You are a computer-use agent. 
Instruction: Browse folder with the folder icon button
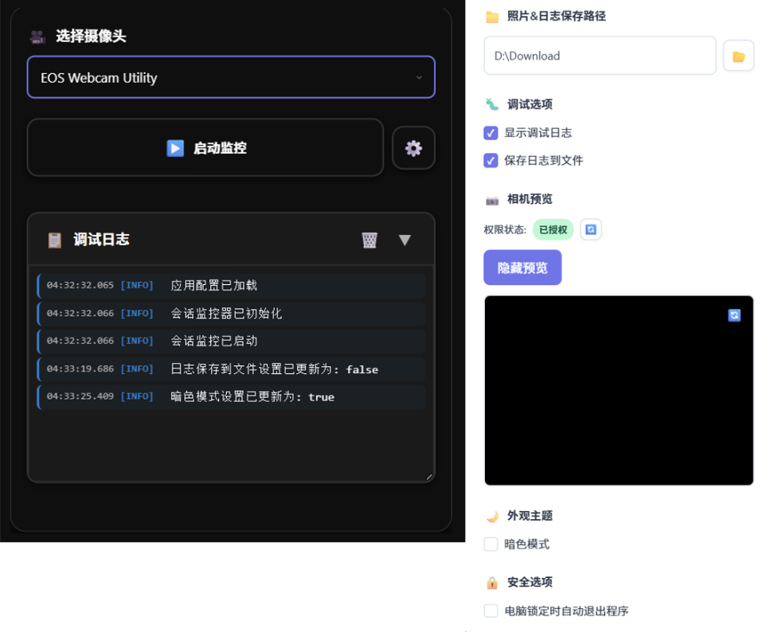739,56
